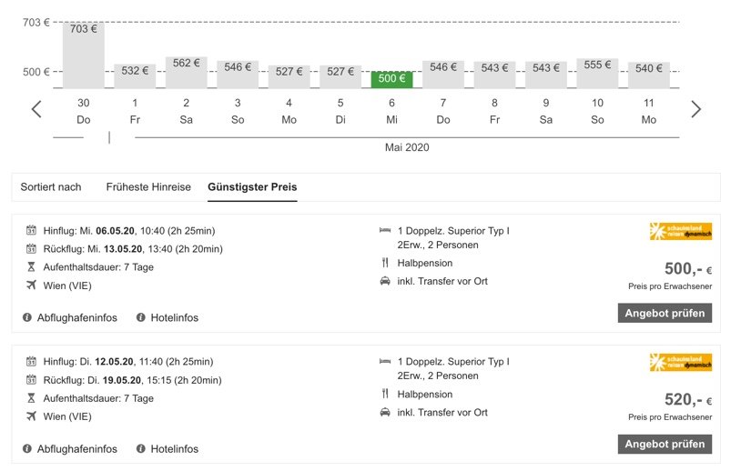Pick the 555 € Sunday price bar

click(597, 74)
